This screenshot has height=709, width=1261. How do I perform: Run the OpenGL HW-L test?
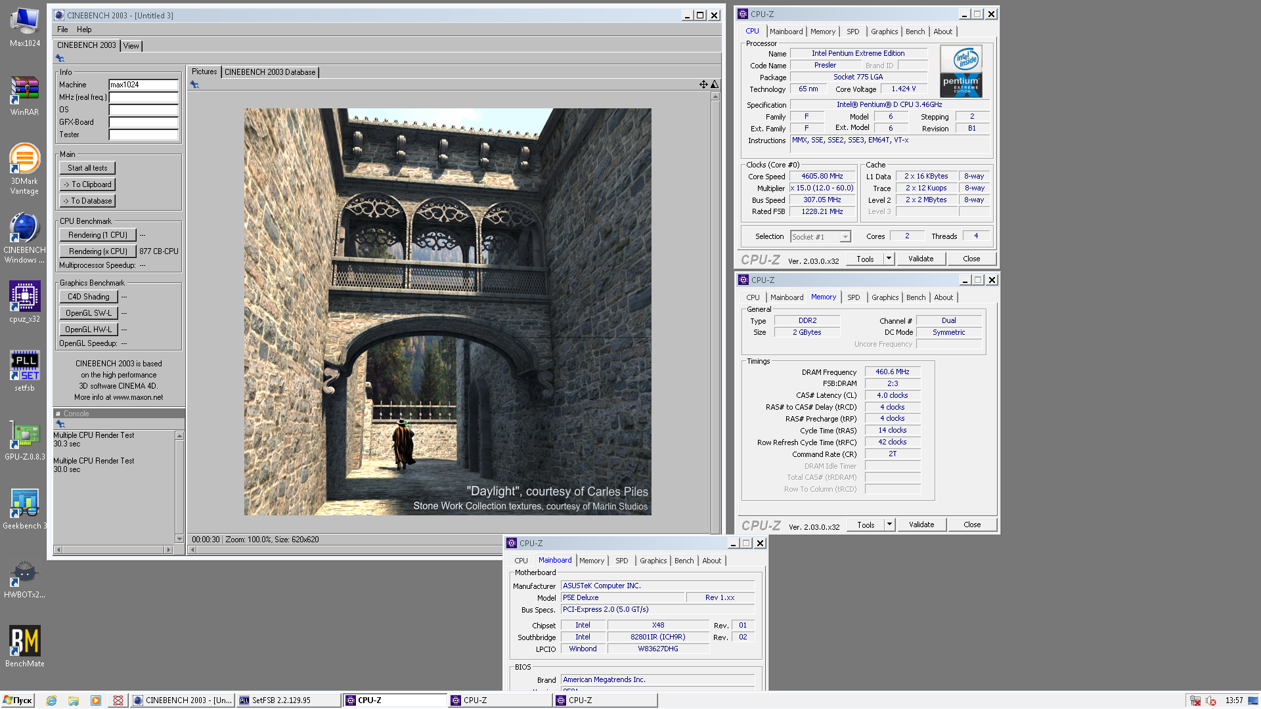(x=89, y=330)
